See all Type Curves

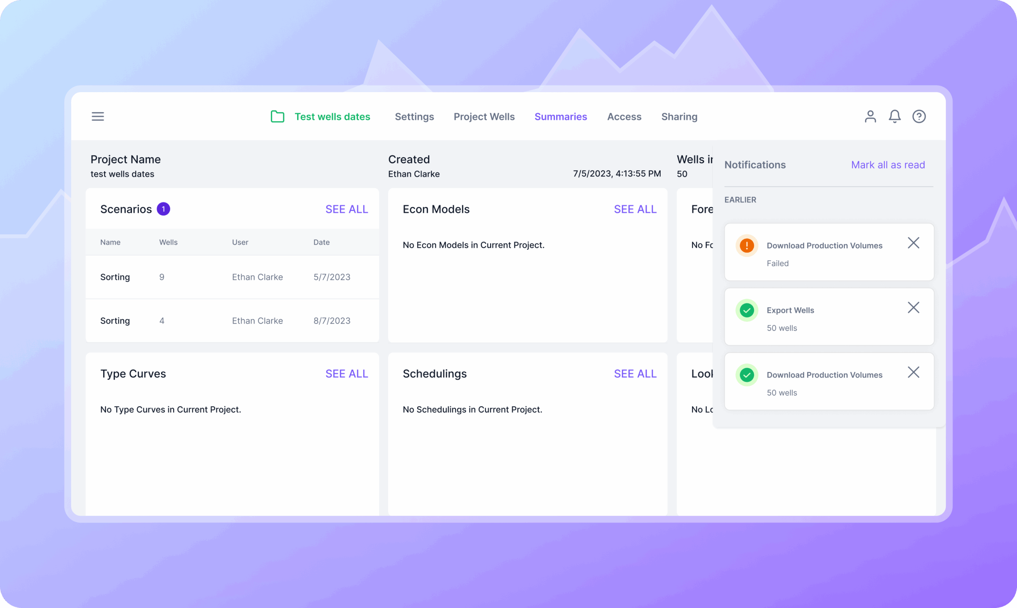[x=347, y=374]
